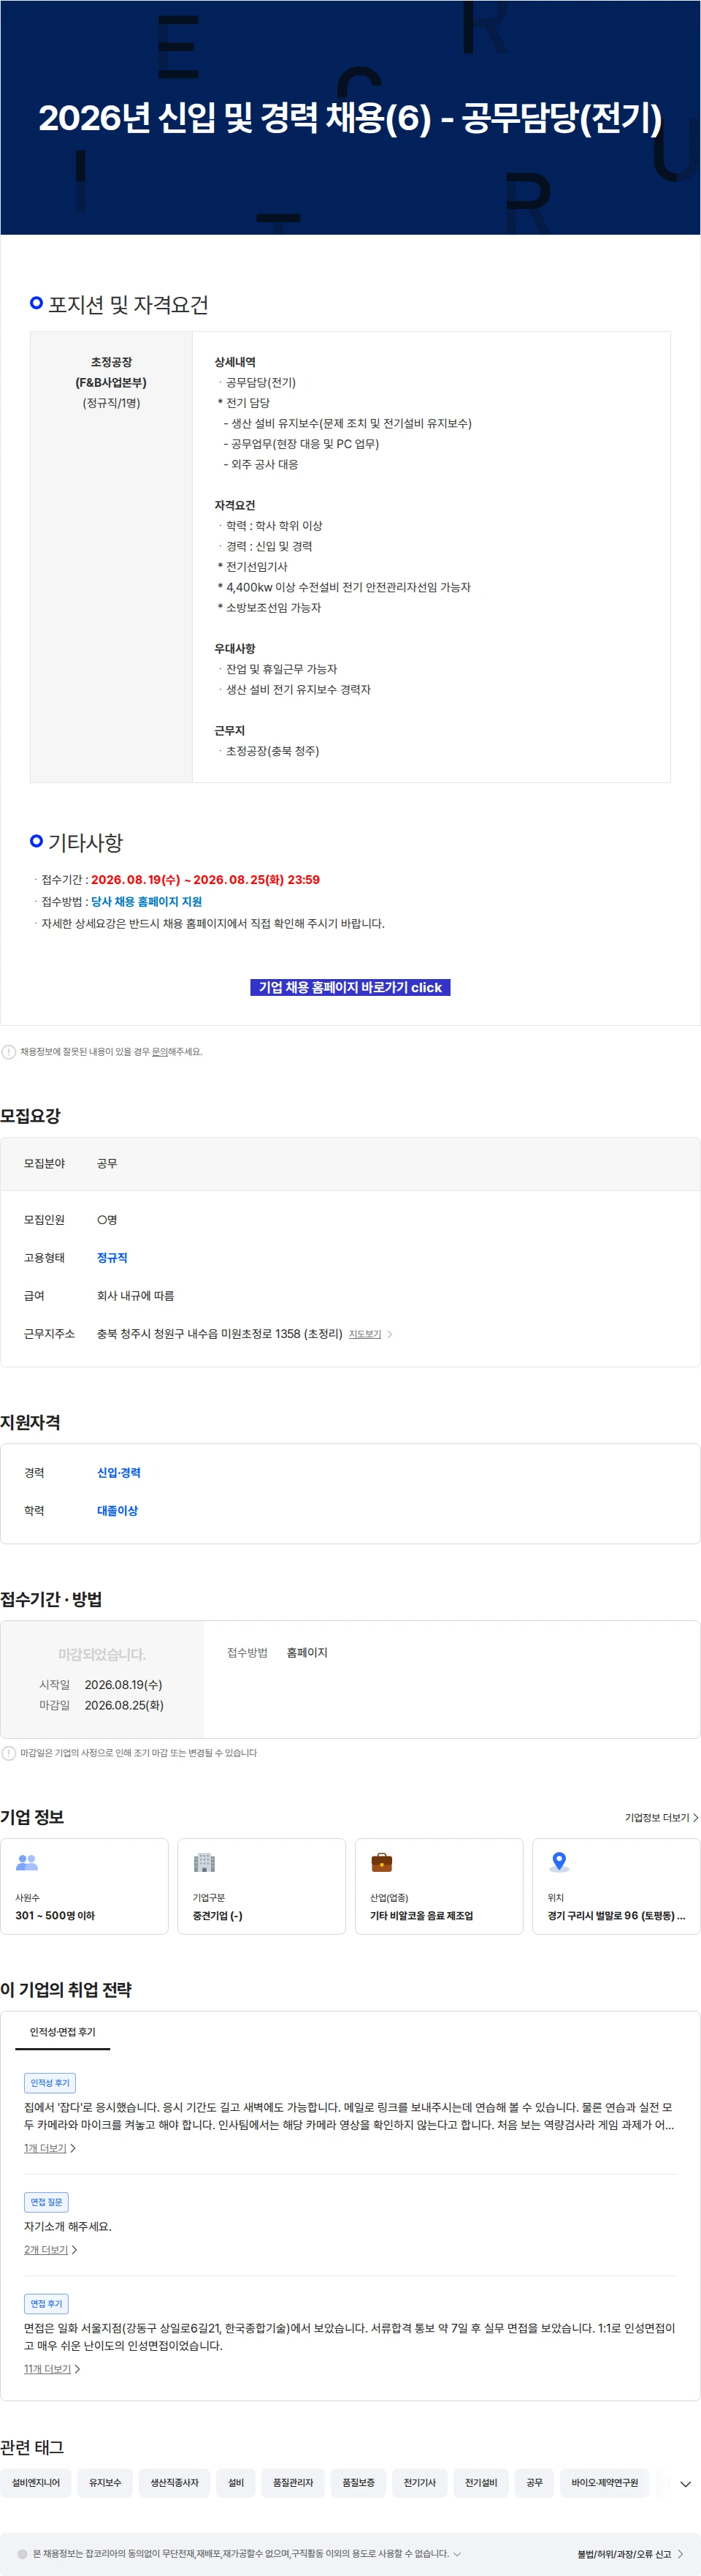
Task: Click the industry briefcase icon
Action: tap(381, 1862)
